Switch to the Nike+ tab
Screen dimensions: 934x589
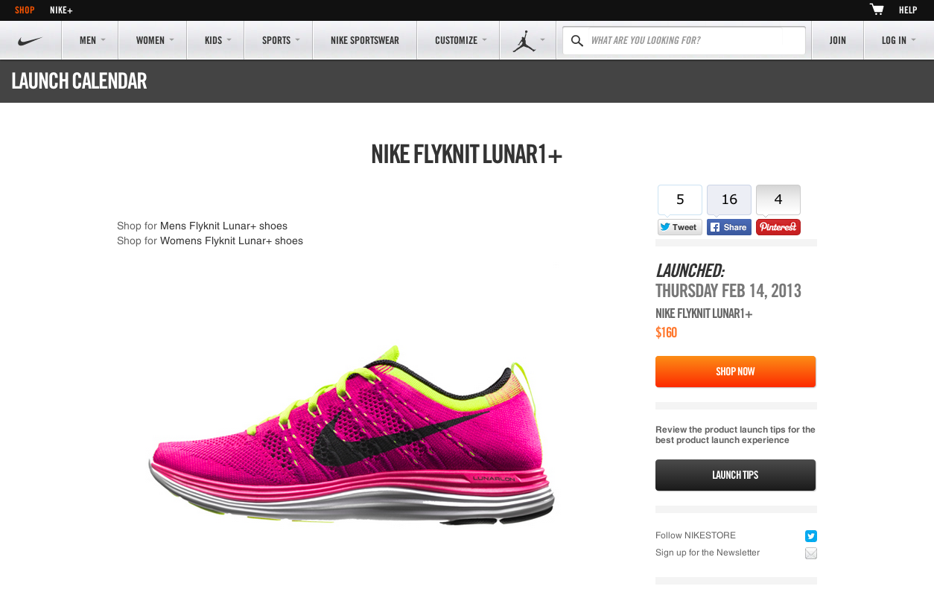point(61,10)
